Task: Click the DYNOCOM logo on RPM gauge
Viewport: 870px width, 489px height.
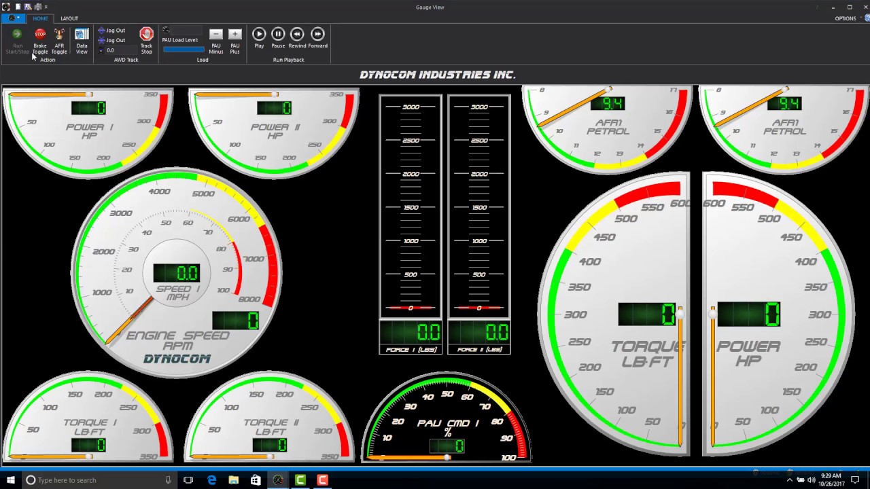Action: [x=177, y=359]
